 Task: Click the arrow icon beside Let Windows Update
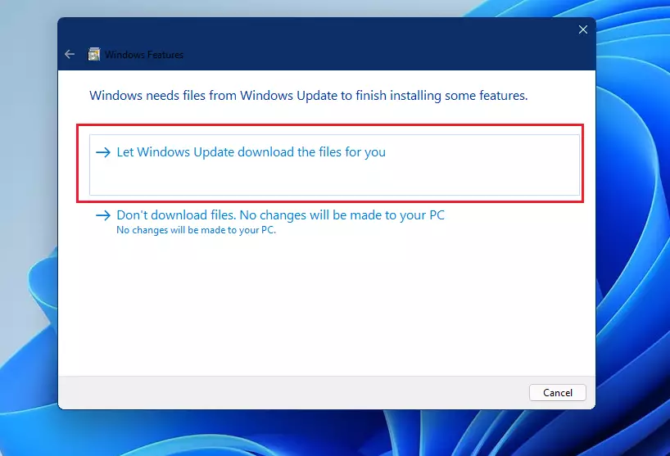(102, 152)
